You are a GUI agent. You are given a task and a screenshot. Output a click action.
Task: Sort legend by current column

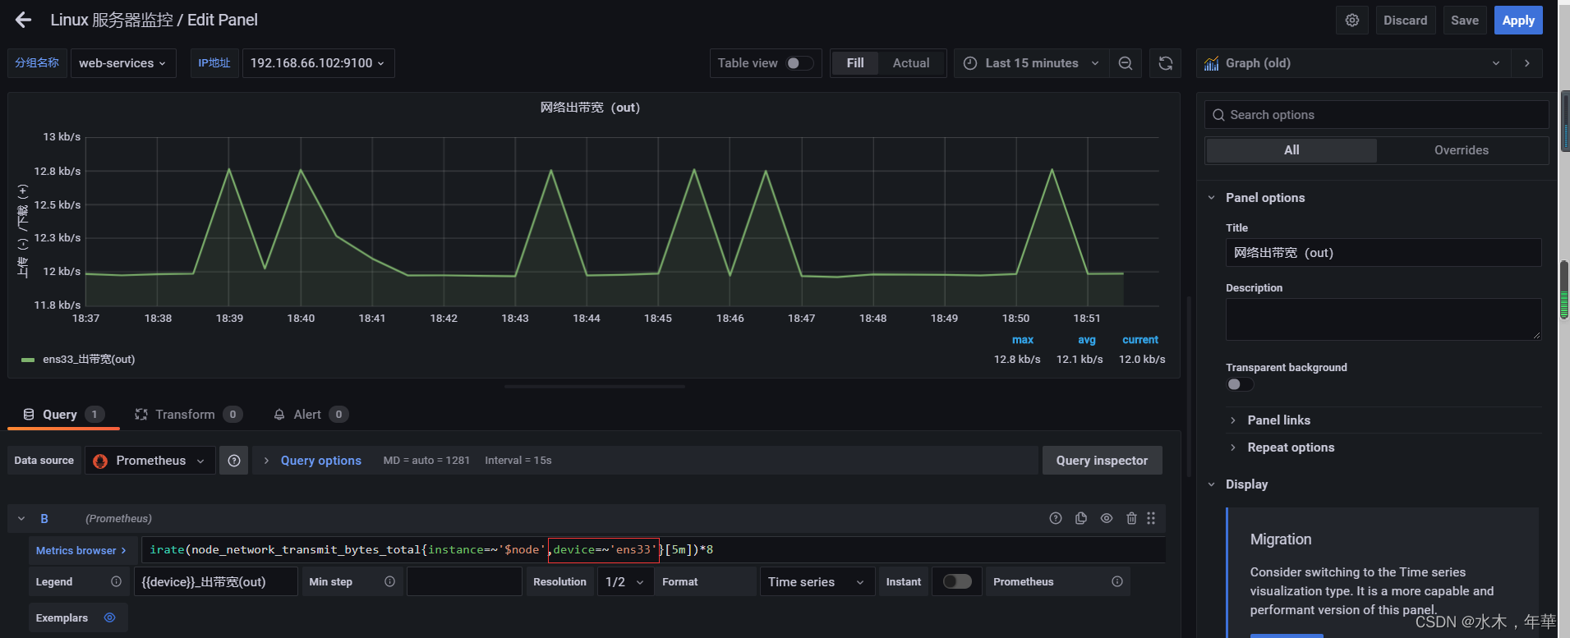[1140, 340]
